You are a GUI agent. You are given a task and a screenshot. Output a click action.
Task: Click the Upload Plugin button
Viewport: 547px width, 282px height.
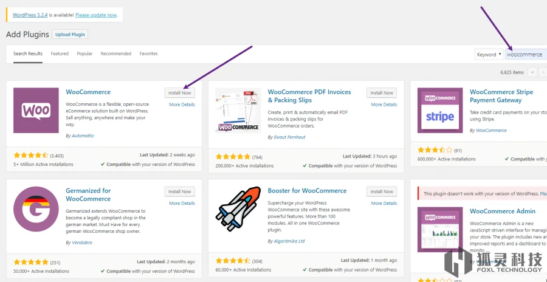70,35
